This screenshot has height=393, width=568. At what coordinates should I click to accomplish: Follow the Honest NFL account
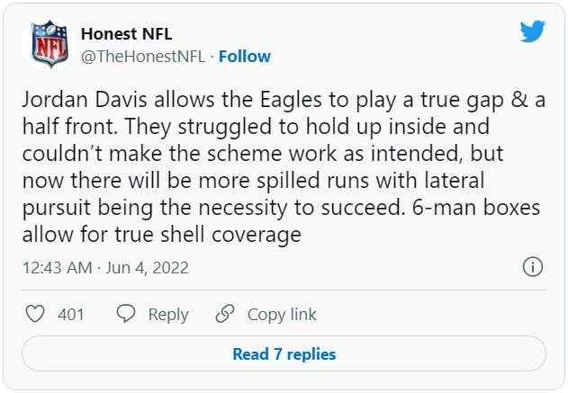coord(244,56)
